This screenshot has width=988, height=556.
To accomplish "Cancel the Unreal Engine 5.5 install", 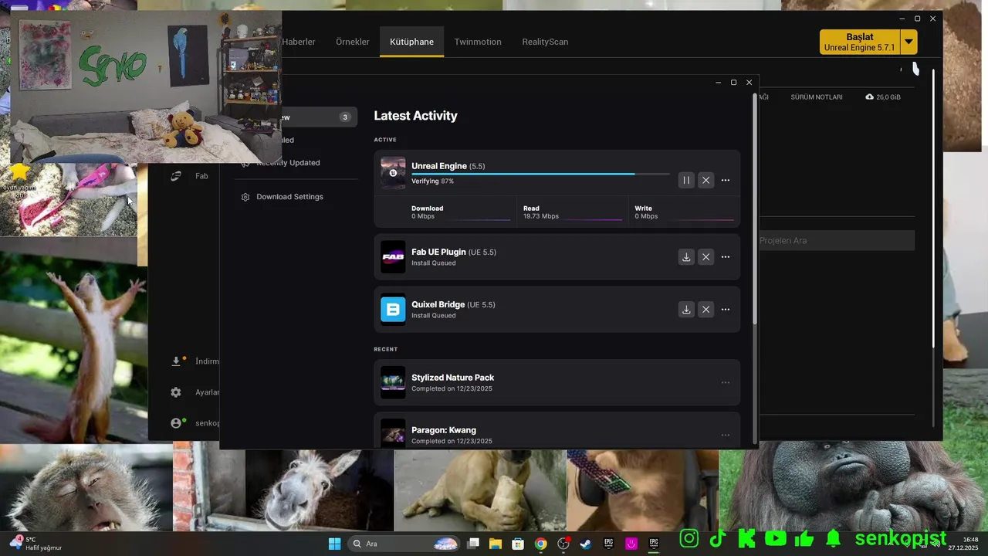I will 705,180.
